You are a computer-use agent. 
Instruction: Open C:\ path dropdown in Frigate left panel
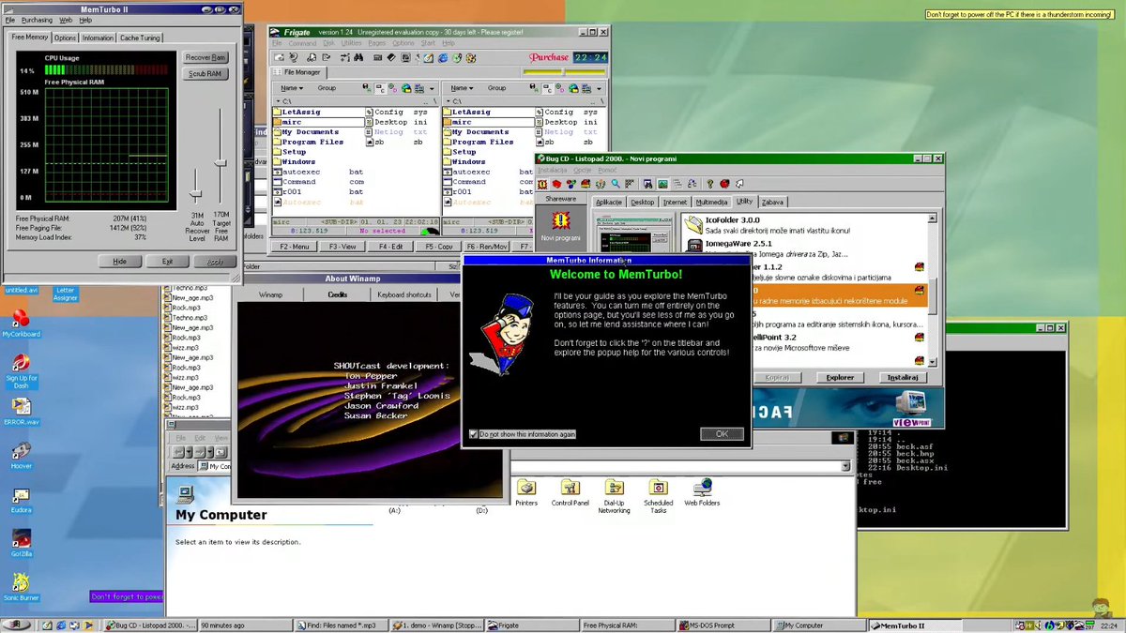coord(277,100)
